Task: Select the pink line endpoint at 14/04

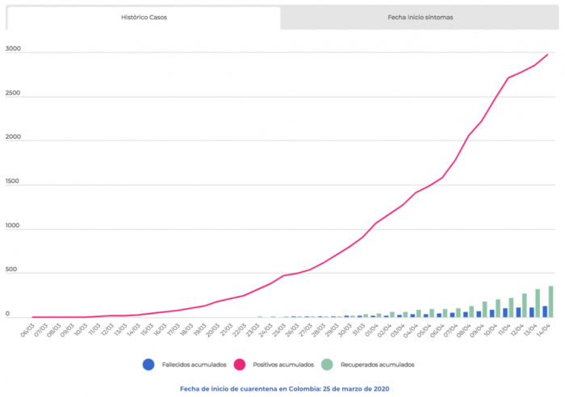Action: 548,54
